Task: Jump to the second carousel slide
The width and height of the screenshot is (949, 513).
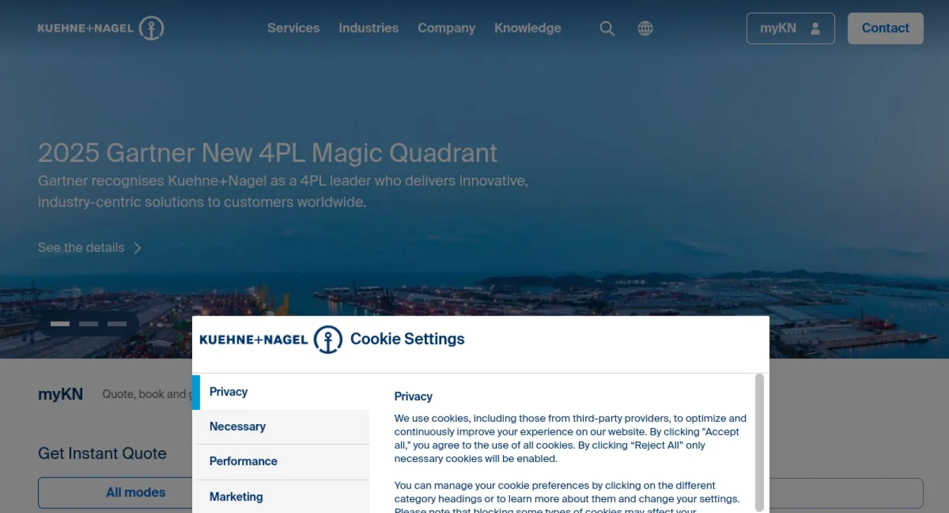Action: [88, 324]
